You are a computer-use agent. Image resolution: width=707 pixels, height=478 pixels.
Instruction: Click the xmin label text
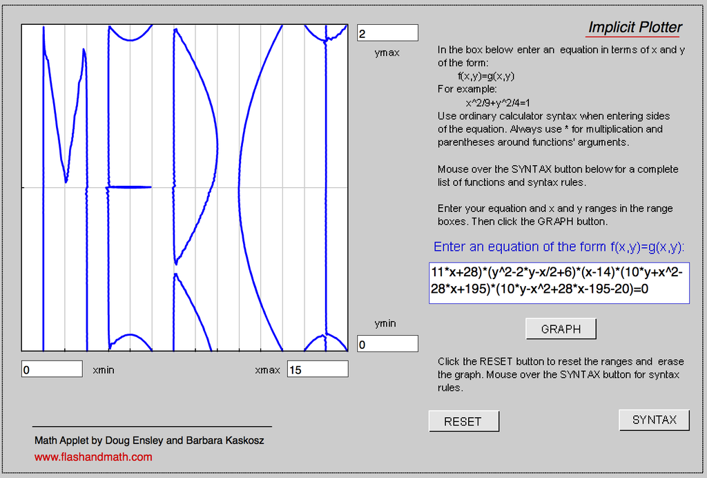(x=104, y=370)
